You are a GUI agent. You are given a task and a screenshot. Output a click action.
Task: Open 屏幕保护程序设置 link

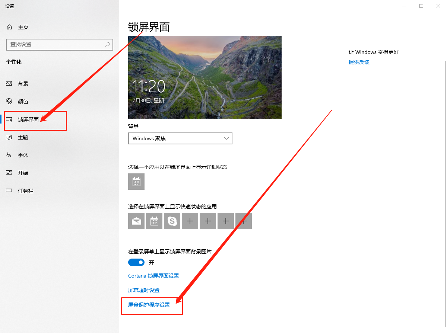click(148, 304)
